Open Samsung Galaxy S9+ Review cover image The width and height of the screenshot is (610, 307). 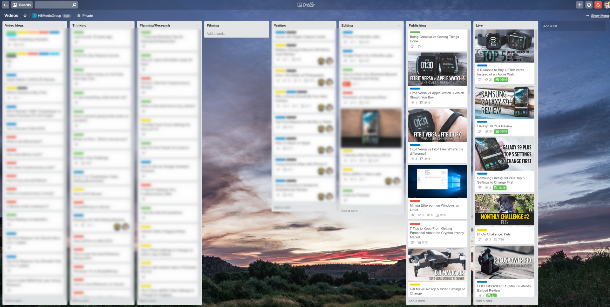point(505,102)
